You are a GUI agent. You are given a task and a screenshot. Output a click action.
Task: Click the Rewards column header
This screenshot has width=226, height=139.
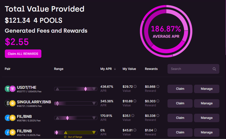(151, 69)
